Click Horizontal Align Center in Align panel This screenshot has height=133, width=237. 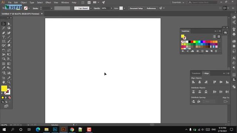coord(200,82)
